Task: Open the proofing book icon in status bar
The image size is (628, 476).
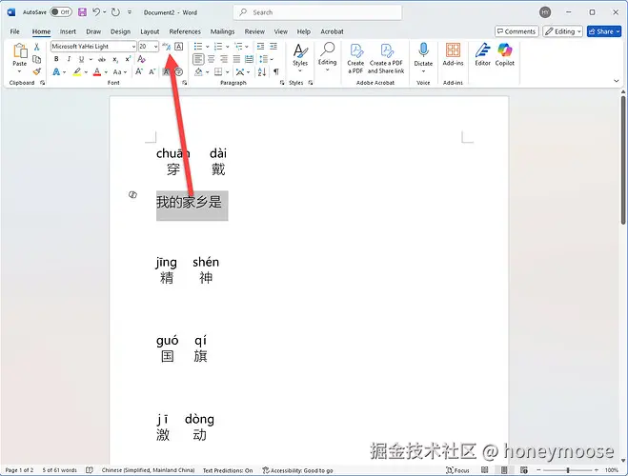Action: 90,470
